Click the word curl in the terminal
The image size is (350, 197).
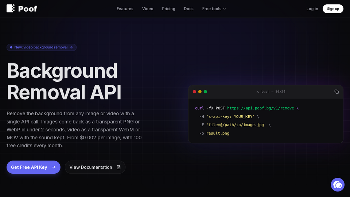(199, 108)
